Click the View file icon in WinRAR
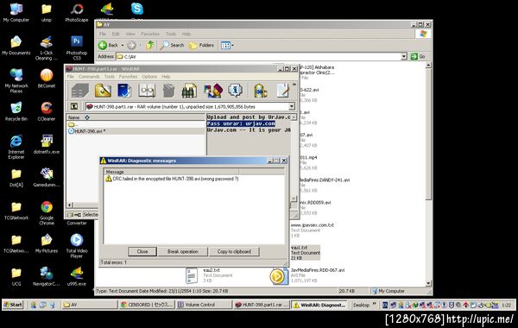The height and width of the screenshot is (328, 518). pos(147,91)
